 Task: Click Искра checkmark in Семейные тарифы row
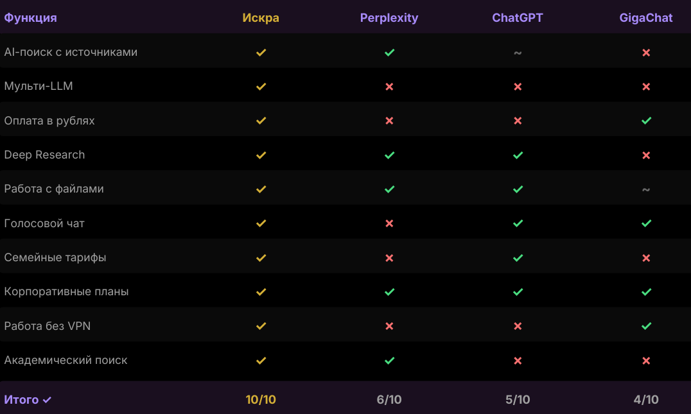(261, 257)
